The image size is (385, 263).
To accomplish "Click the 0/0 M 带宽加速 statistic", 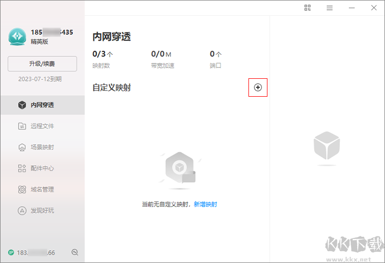I will (162, 59).
